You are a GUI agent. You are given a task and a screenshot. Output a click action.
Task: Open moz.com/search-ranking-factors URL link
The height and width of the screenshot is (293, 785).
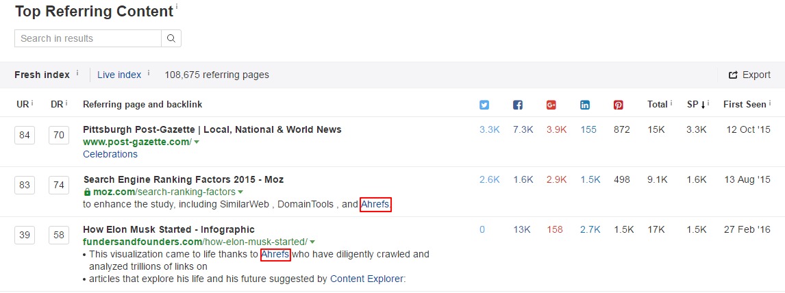point(164,192)
